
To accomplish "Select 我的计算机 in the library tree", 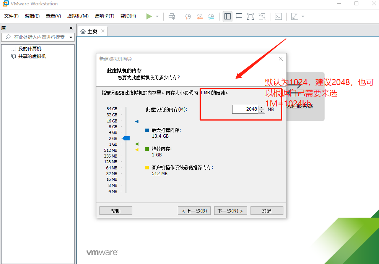I will coord(30,49).
